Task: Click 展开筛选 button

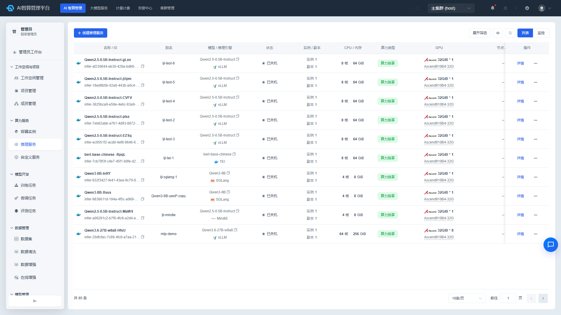Action: pyautogui.click(x=480, y=33)
